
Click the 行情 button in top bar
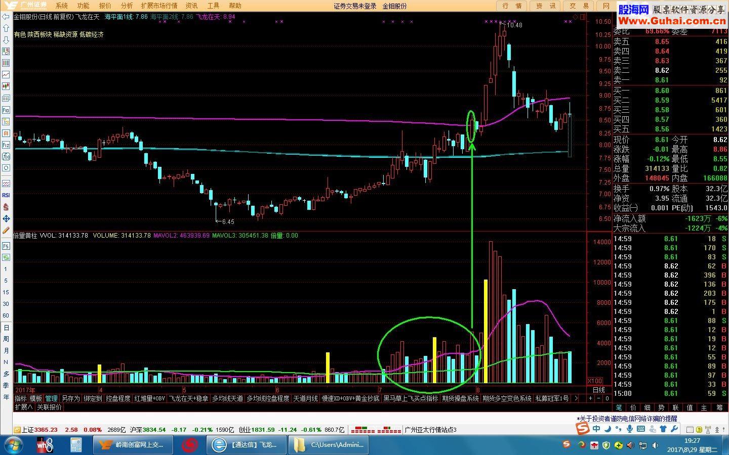512,6
